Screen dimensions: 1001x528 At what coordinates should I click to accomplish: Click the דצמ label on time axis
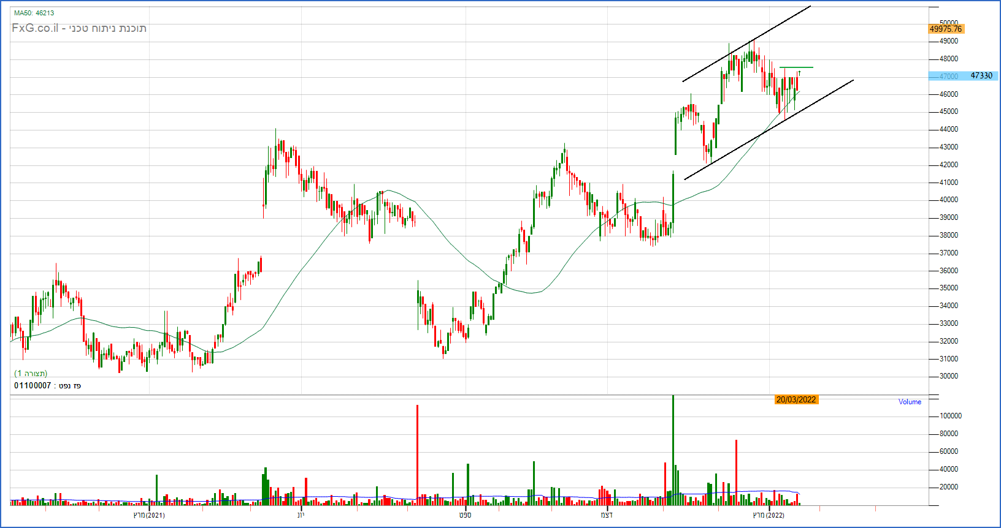click(x=607, y=515)
